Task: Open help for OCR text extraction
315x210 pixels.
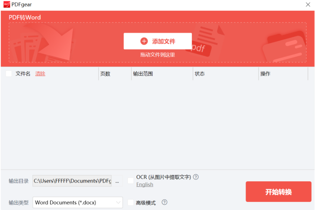Action: [196, 177]
